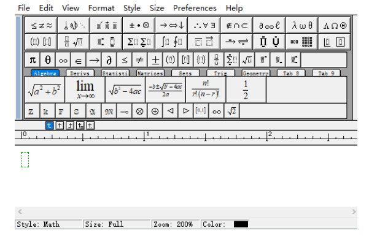
Task: Open miscellaneous symbols palette (∂∞ℓ)
Action: (x=270, y=25)
